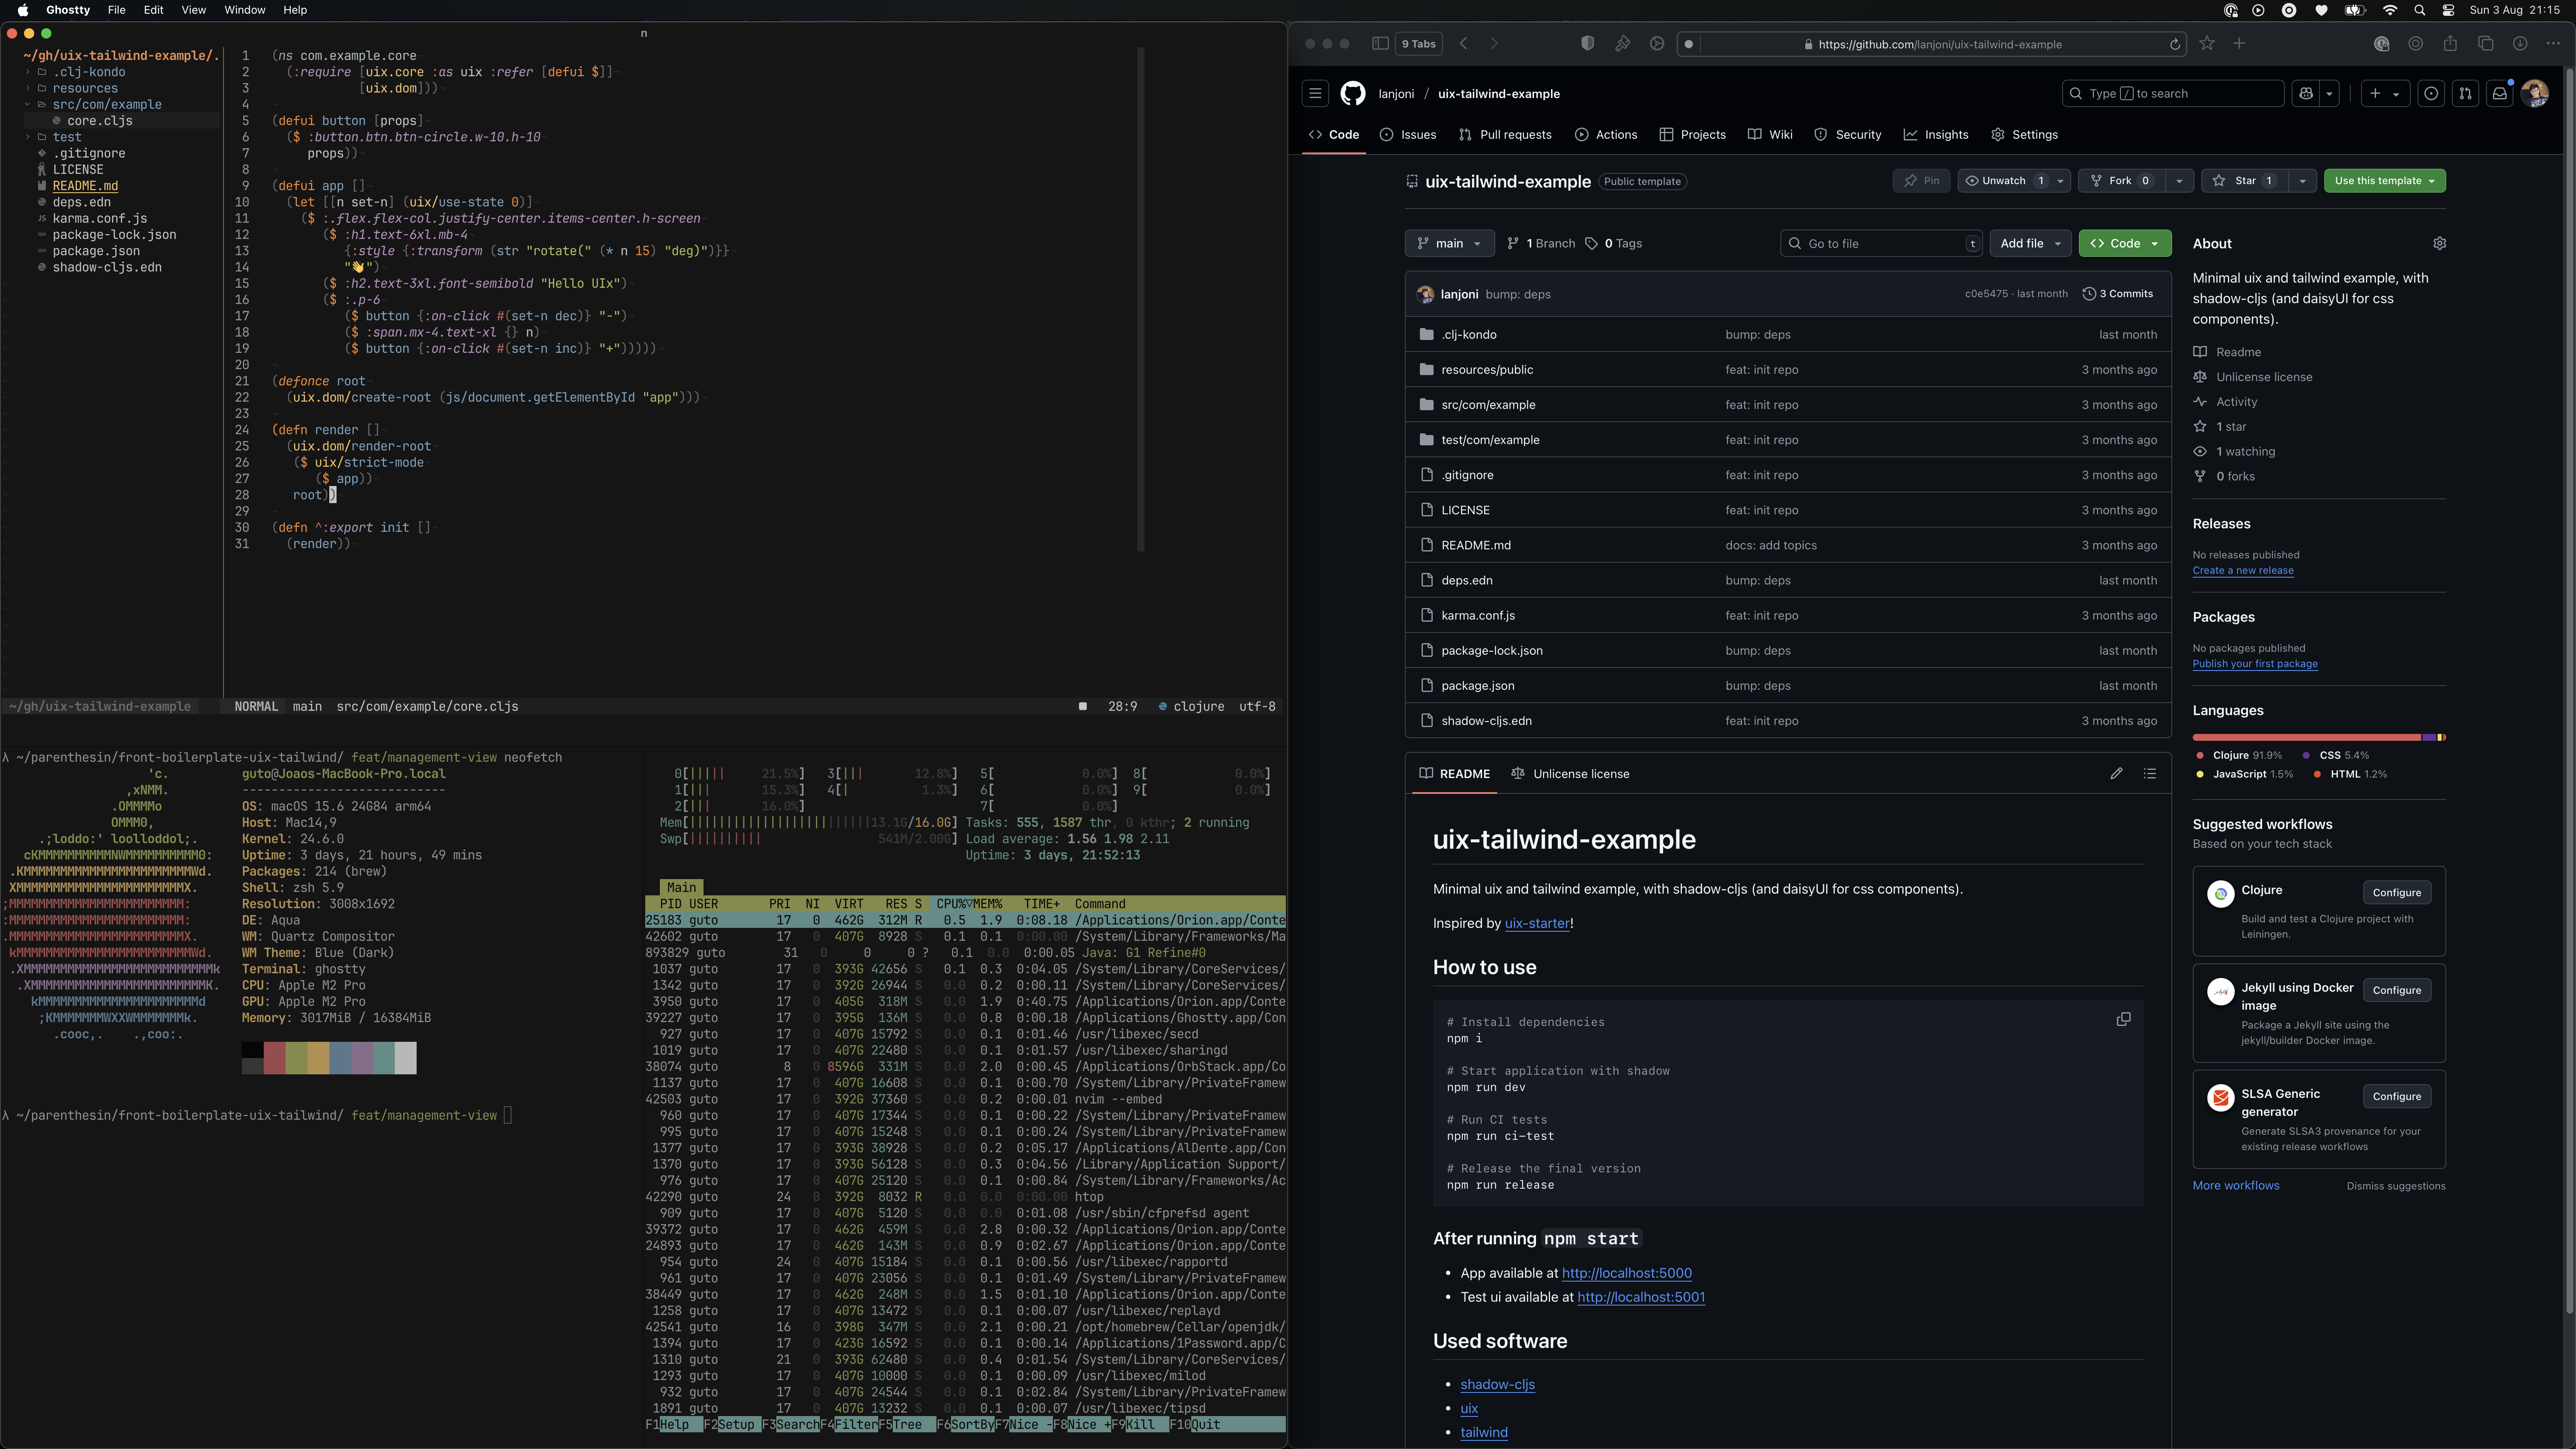Switch to the Issues tab
This screenshot has height=1449, width=2576.
point(1407,135)
